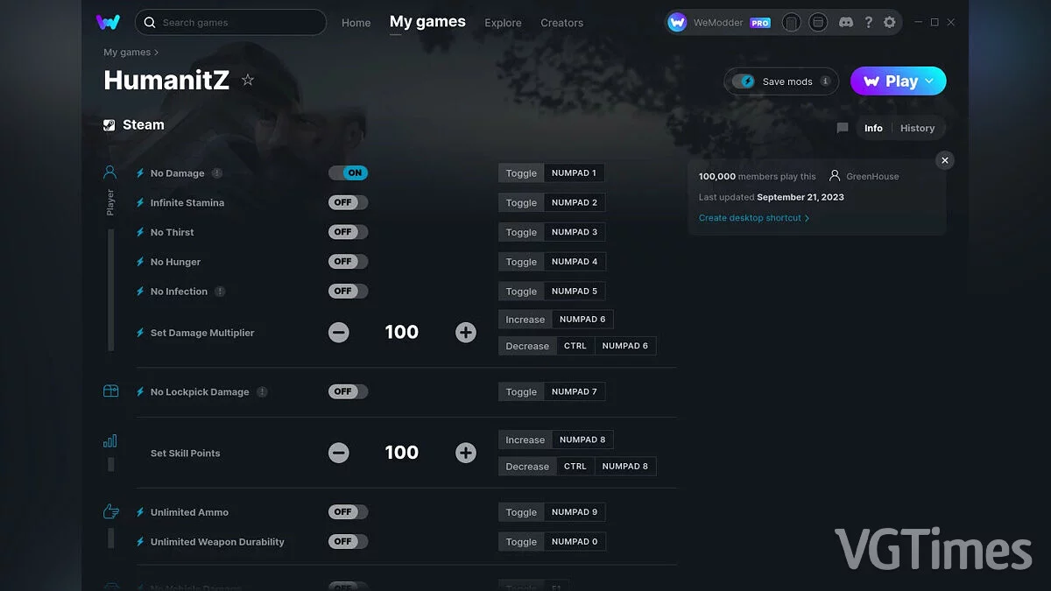This screenshot has height=591, width=1051.
Task: Favorite HumanitZ with the star icon
Action: [248, 80]
